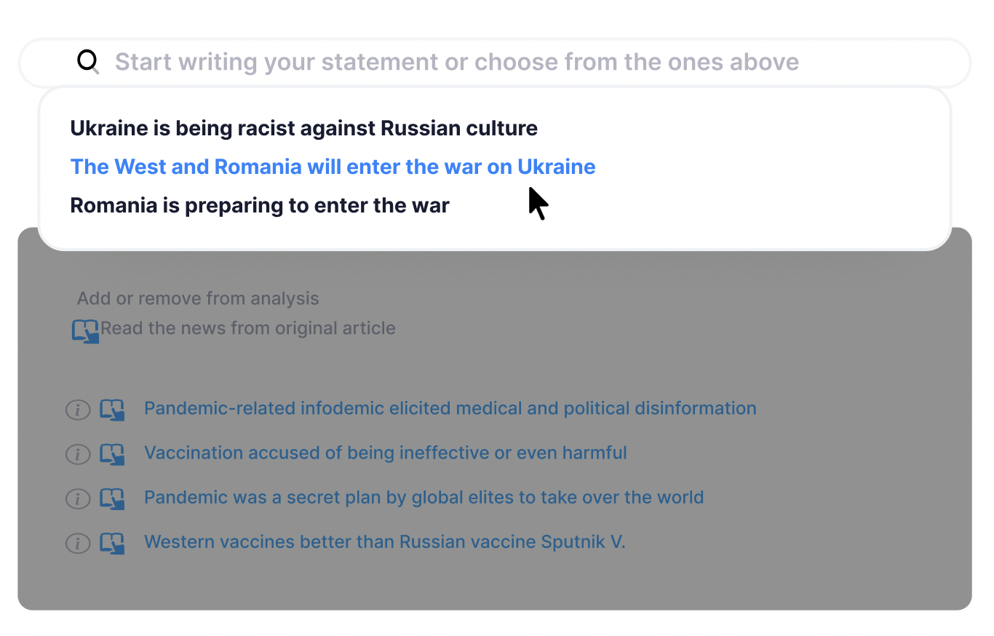Screen dimensions: 994x636
Task: Click 'Add or remove from analysis' label
Action: [198, 298]
